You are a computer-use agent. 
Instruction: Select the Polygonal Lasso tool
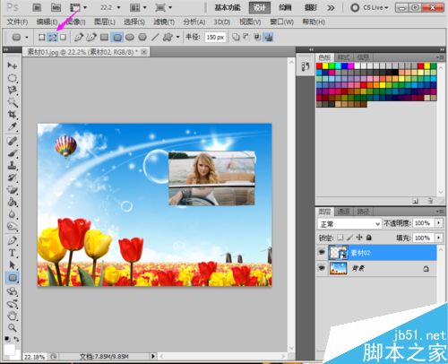(13, 90)
